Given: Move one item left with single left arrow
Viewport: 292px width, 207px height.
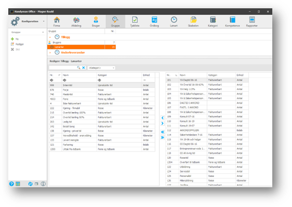Looking at the screenshot, I should 162,118.
